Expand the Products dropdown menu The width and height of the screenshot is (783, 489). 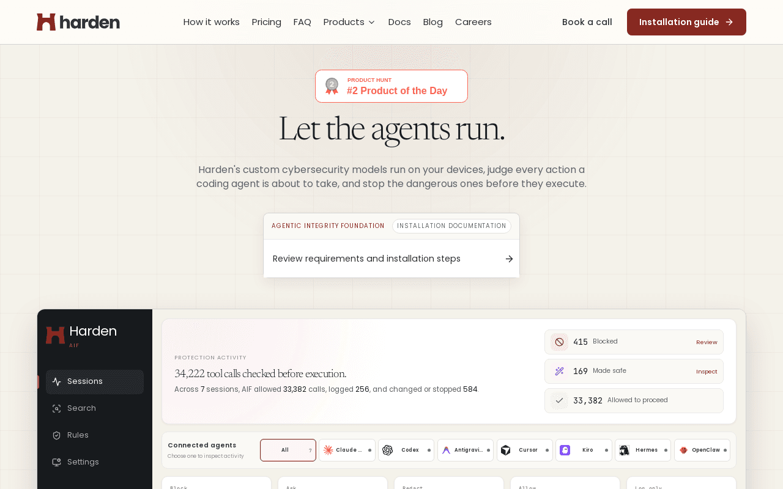click(349, 22)
